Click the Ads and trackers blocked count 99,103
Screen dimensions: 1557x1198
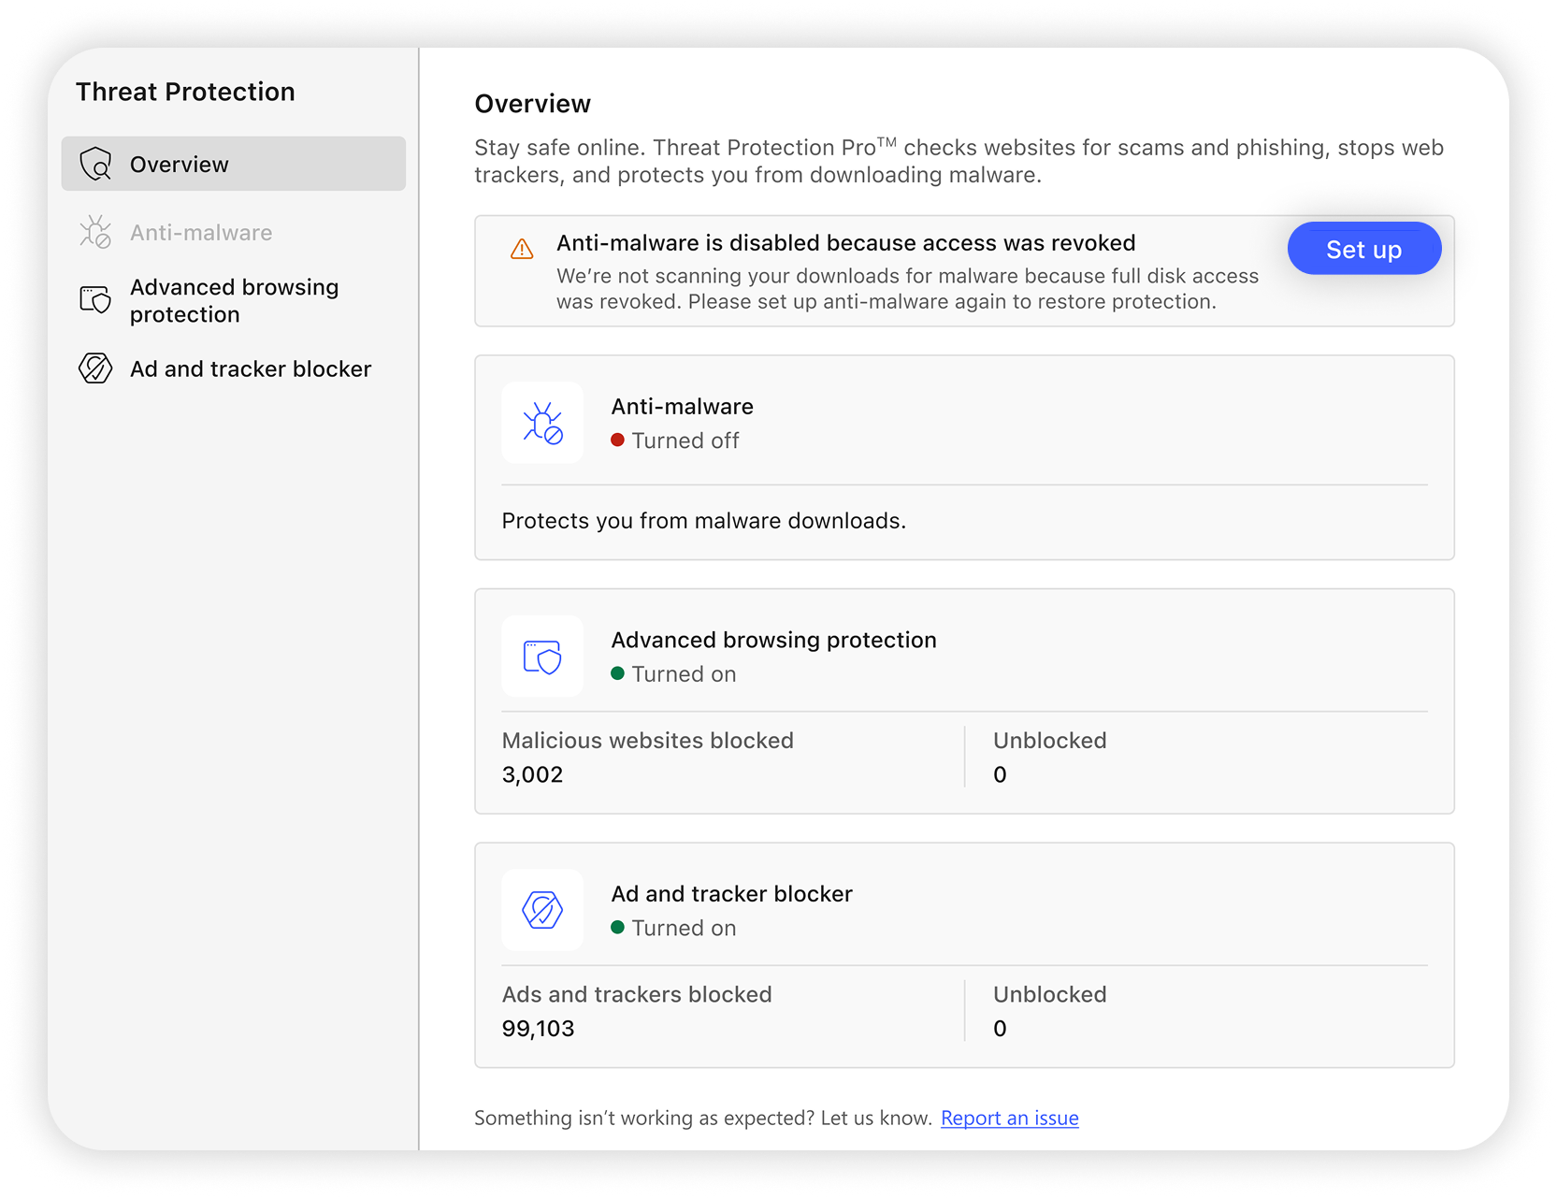point(538,1029)
